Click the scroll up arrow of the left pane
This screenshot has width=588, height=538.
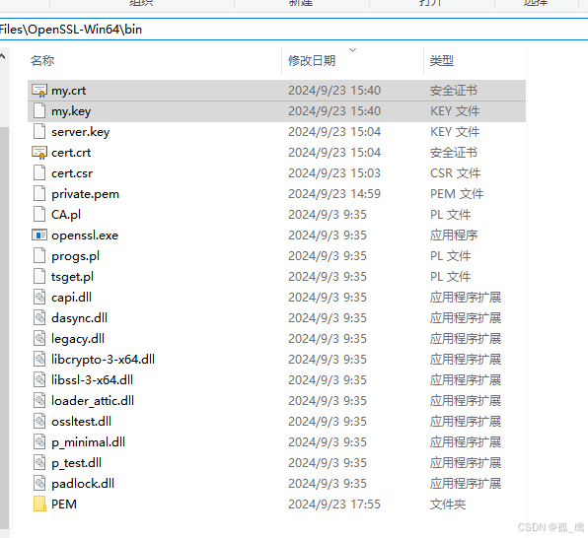pyautogui.click(x=3, y=57)
